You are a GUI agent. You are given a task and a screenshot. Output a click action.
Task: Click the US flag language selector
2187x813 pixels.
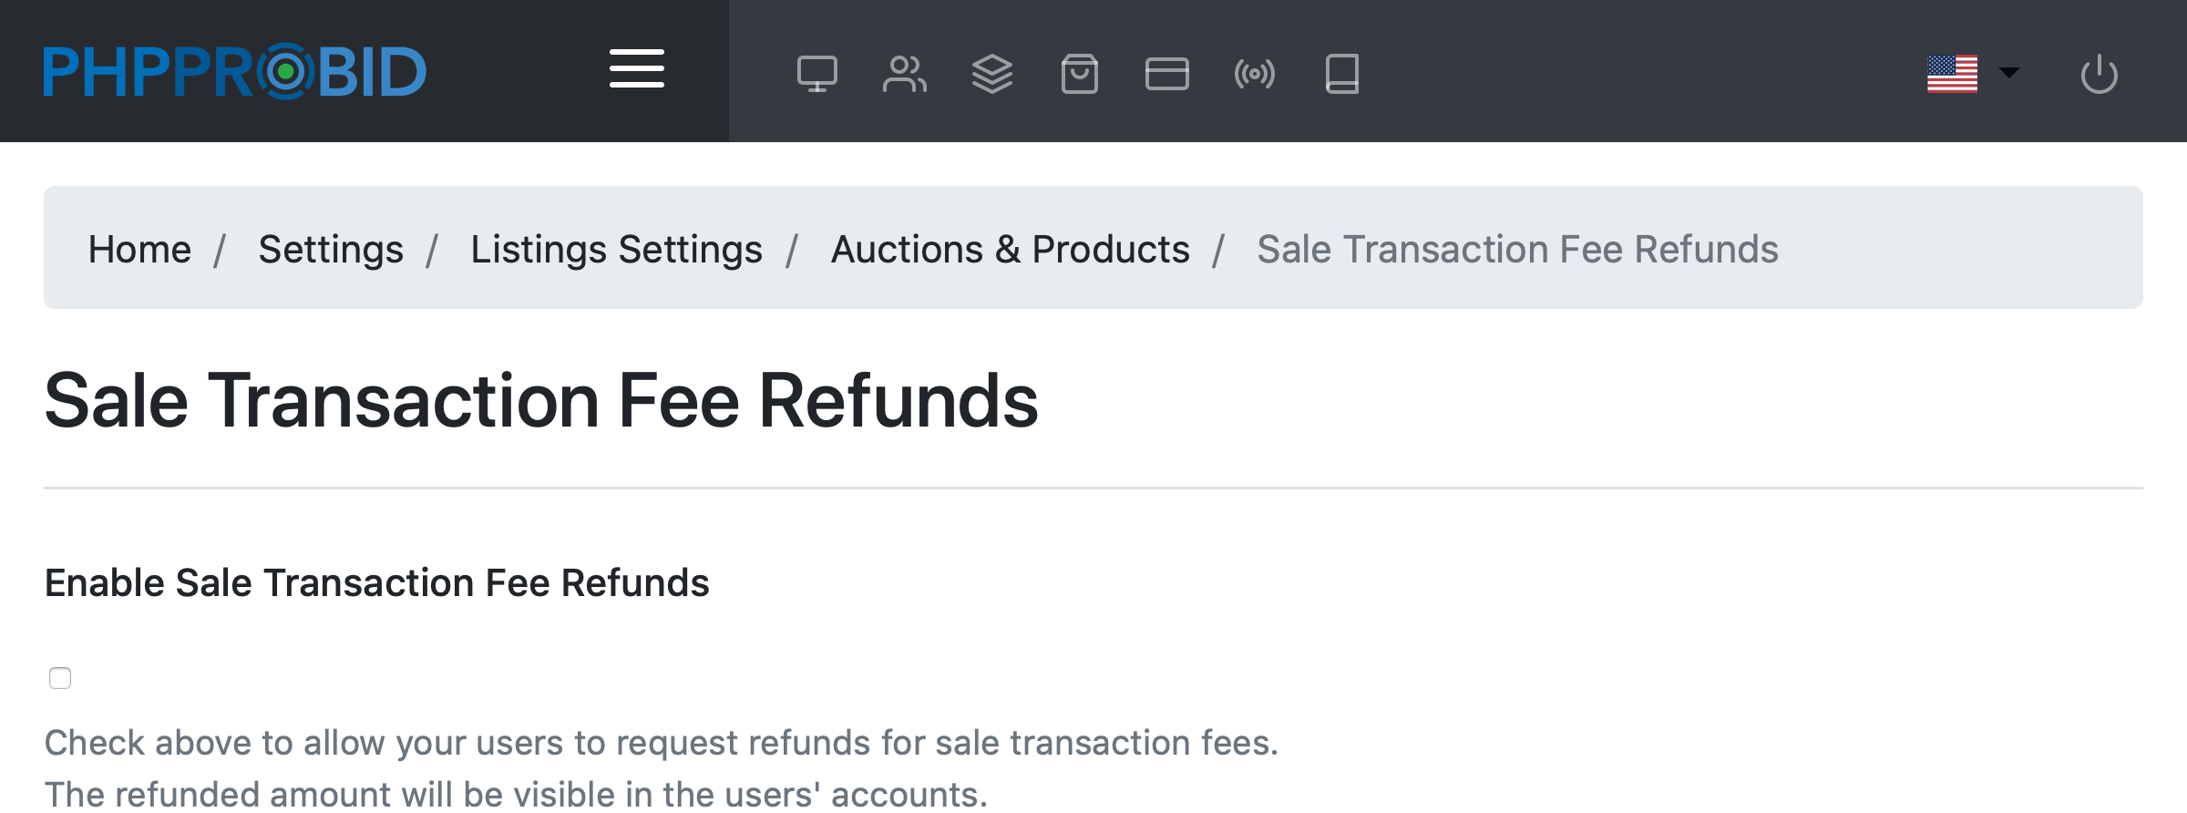point(1952,74)
